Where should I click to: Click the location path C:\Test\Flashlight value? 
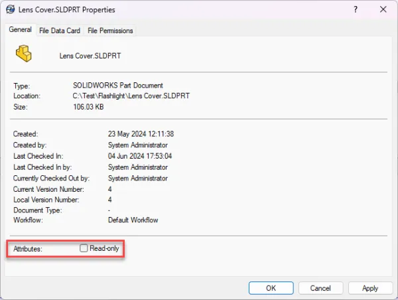131,96
